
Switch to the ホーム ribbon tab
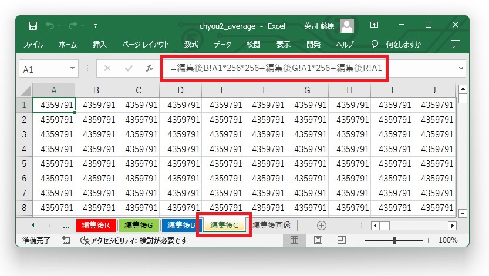click(68, 45)
